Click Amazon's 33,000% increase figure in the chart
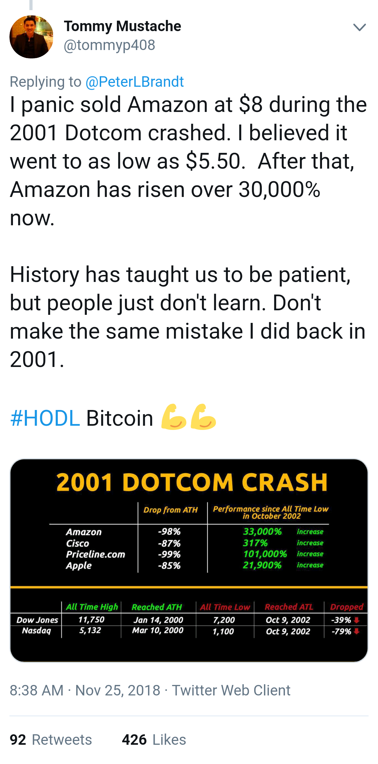 pos(262,532)
